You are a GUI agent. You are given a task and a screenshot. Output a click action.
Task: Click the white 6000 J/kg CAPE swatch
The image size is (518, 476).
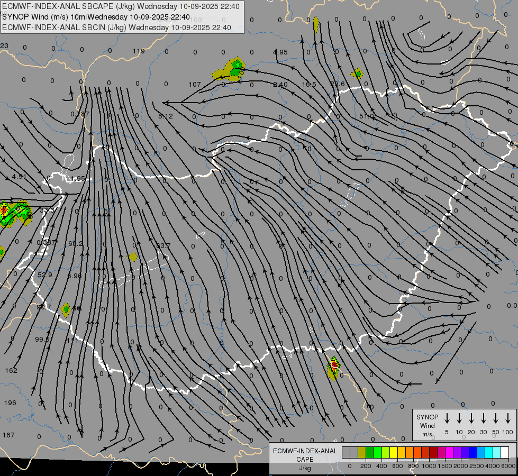(505, 452)
